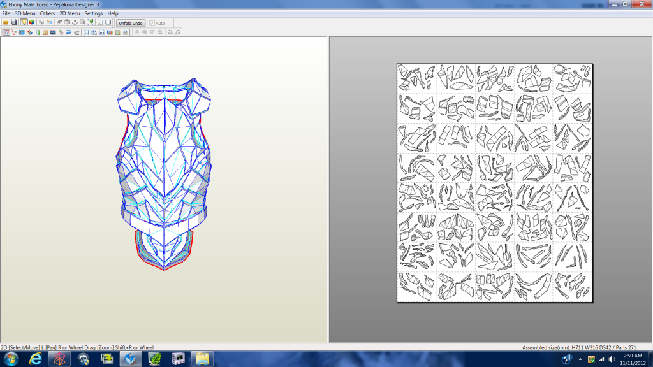This screenshot has width=653, height=367.
Task: Click the volume speaker tray icon
Action: click(x=612, y=359)
